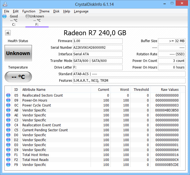Click the temperature -- °C button
Image resolution: width=190 pixels, height=175 pixels.
click(18, 77)
